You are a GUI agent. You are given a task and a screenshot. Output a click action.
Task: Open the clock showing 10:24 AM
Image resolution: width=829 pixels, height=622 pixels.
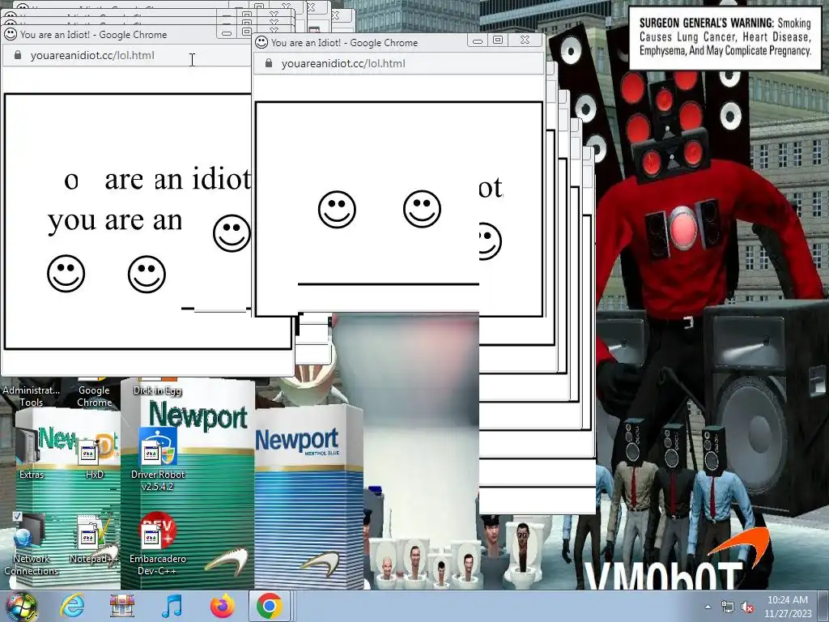[x=787, y=606]
